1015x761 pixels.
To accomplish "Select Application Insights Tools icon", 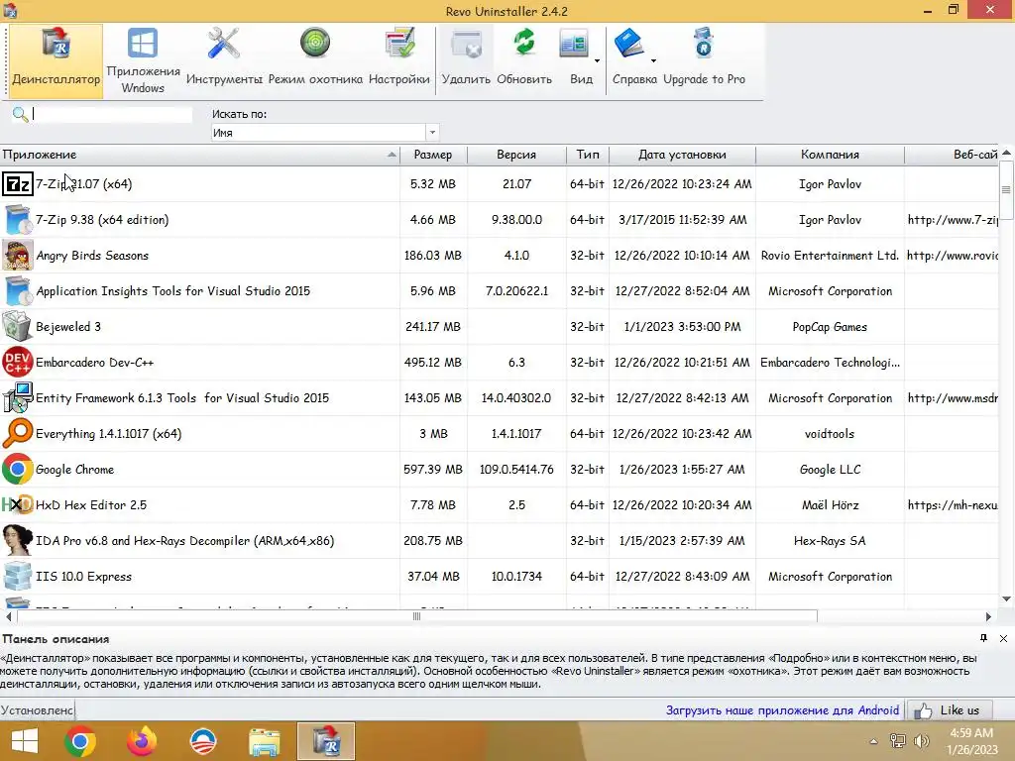I will point(18,291).
